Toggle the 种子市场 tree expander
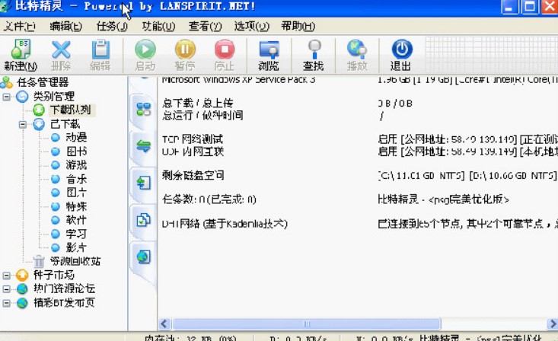 coord(6,275)
